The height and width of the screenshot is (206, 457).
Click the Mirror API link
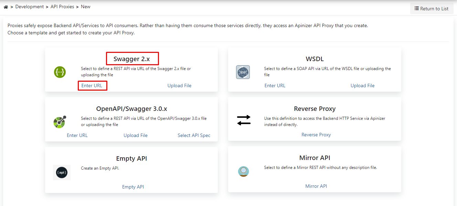pos(316,186)
